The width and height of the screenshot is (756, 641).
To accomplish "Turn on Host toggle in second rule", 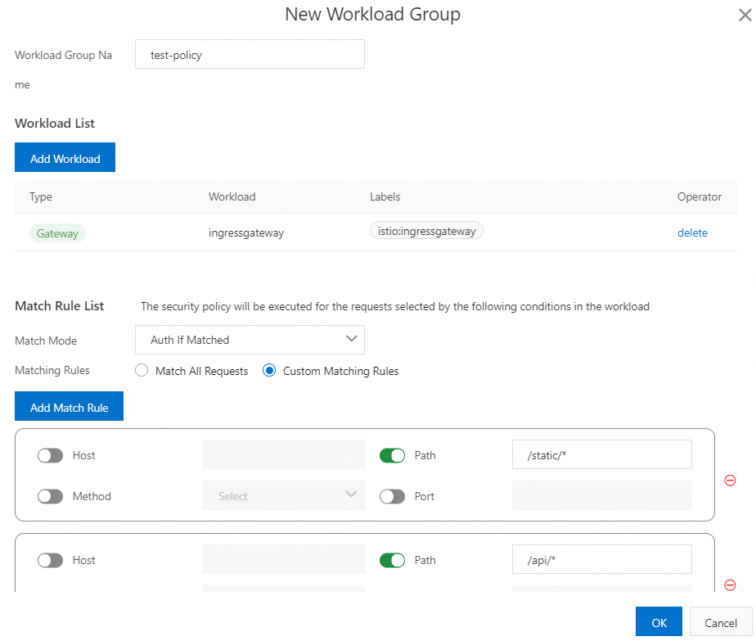I will pos(50,561).
